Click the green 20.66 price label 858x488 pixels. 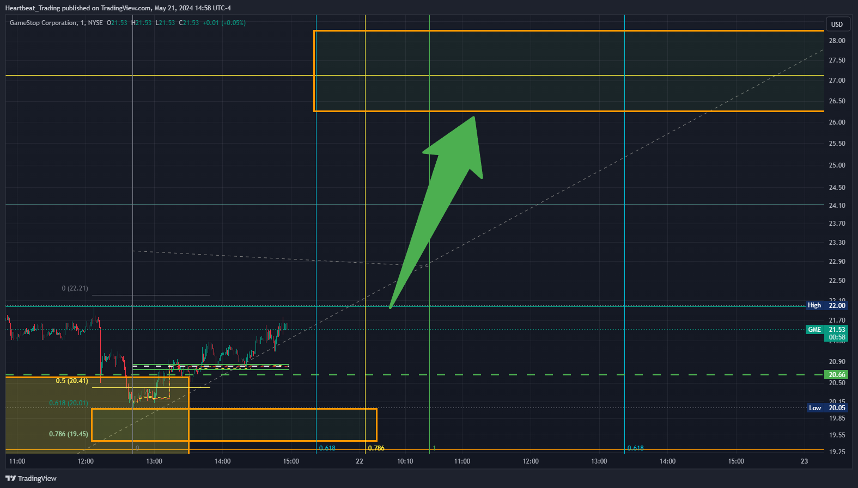pyautogui.click(x=837, y=374)
